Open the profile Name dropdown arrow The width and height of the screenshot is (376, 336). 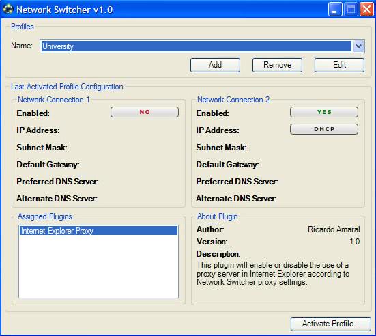click(x=358, y=46)
